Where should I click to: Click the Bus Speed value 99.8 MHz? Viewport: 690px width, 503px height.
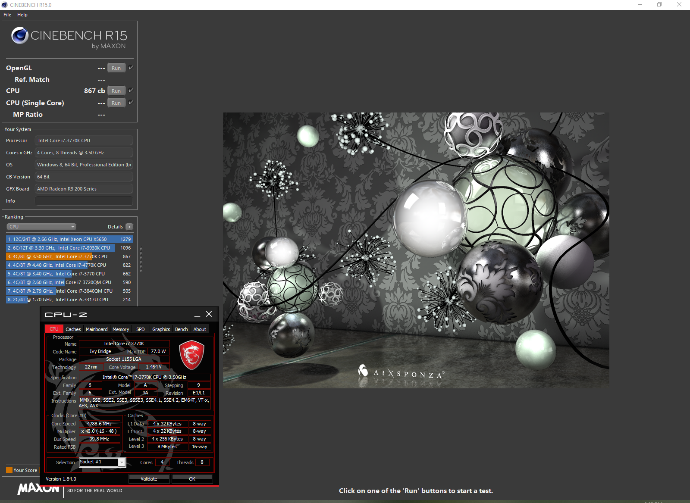(x=99, y=439)
